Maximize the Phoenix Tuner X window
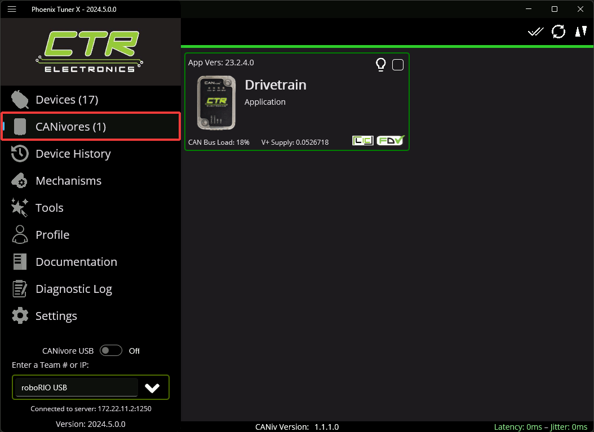Screen dimensions: 594x432 tap(555, 9)
